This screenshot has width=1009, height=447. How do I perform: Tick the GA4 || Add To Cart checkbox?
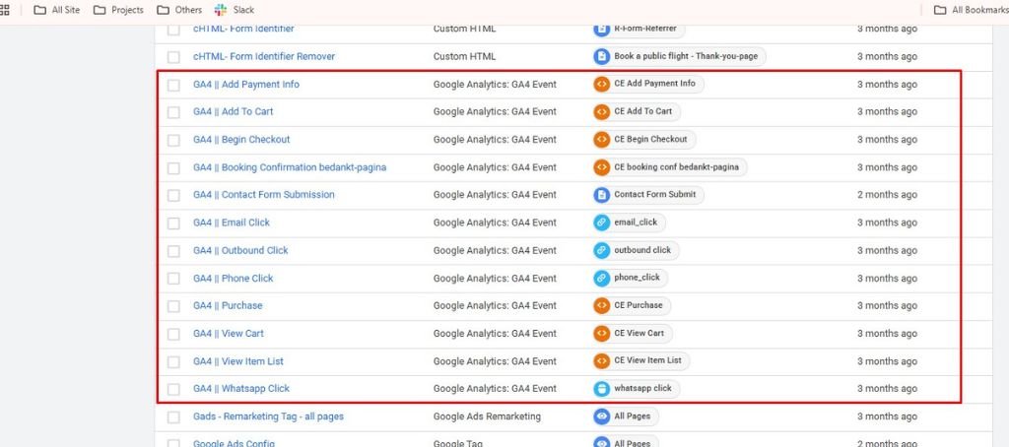(x=173, y=112)
